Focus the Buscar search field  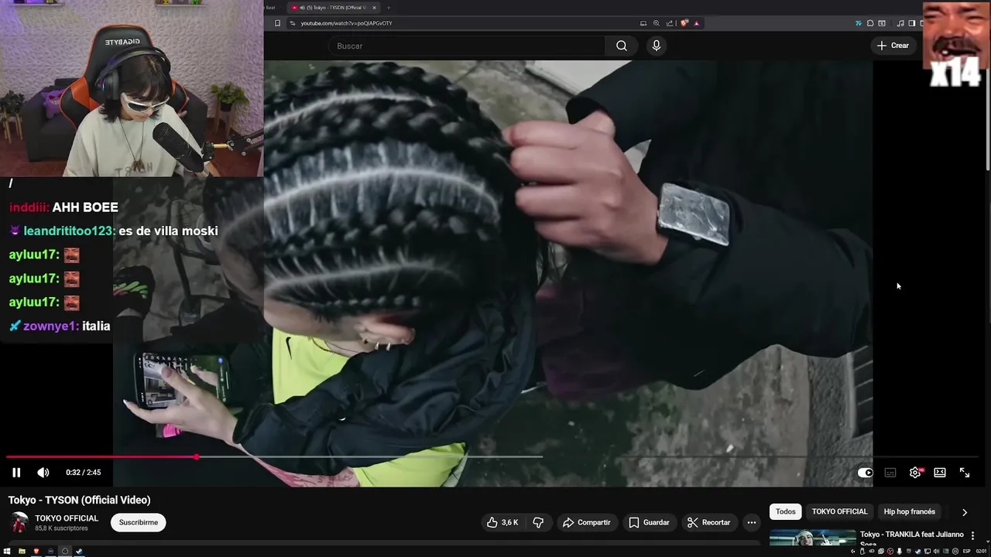pos(467,46)
